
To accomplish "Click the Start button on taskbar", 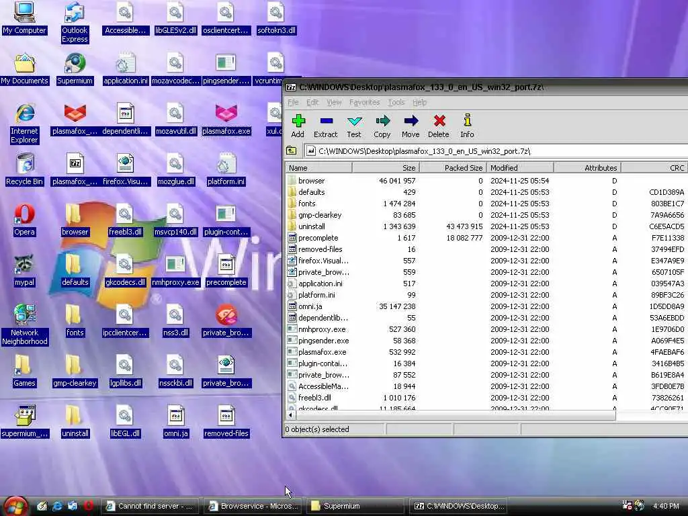I will coord(15,507).
